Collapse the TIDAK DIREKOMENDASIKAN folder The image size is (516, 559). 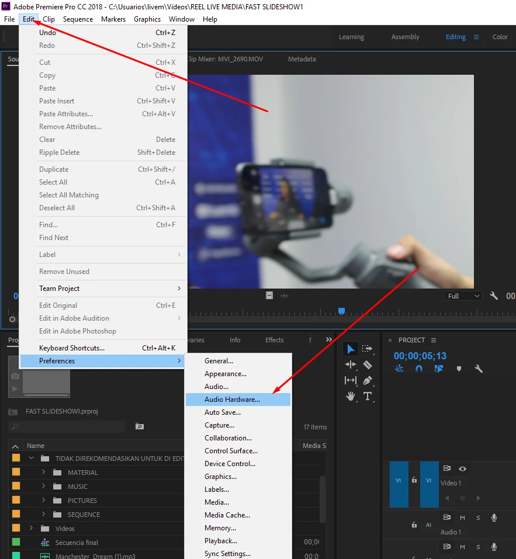point(32,458)
